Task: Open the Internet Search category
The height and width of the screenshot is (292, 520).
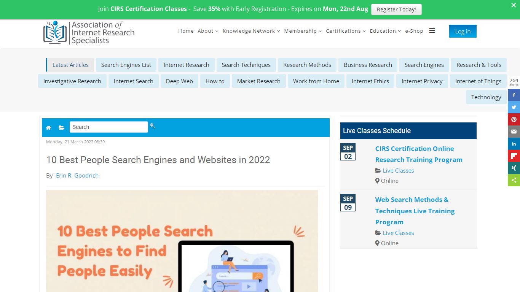Action: (x=133, y=81)
